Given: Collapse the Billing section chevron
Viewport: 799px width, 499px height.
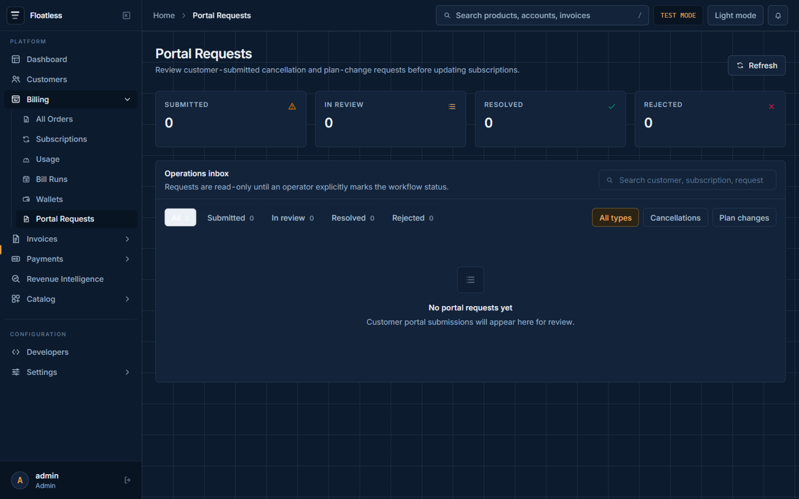Looking at the screenshot, I should pos(127,99).
